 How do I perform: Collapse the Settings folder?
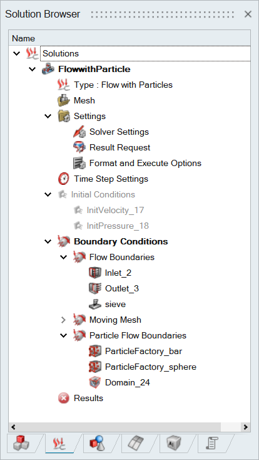[48, 116]
